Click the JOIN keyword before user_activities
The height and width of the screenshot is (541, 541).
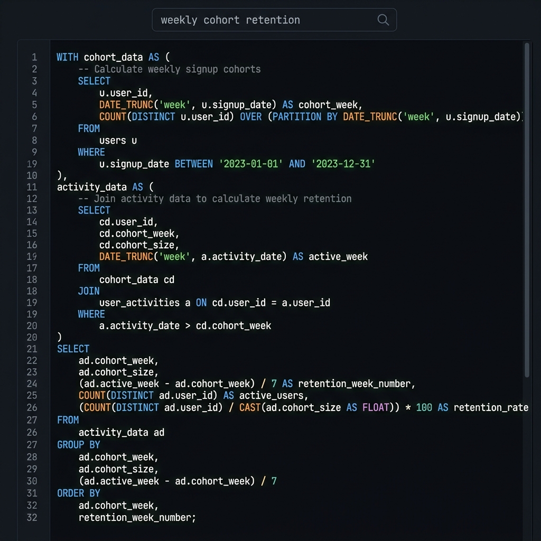[x=88, y=291]
